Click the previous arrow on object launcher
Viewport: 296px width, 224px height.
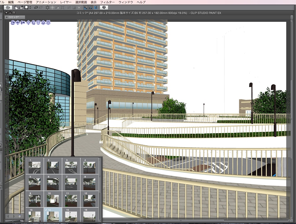9,216
